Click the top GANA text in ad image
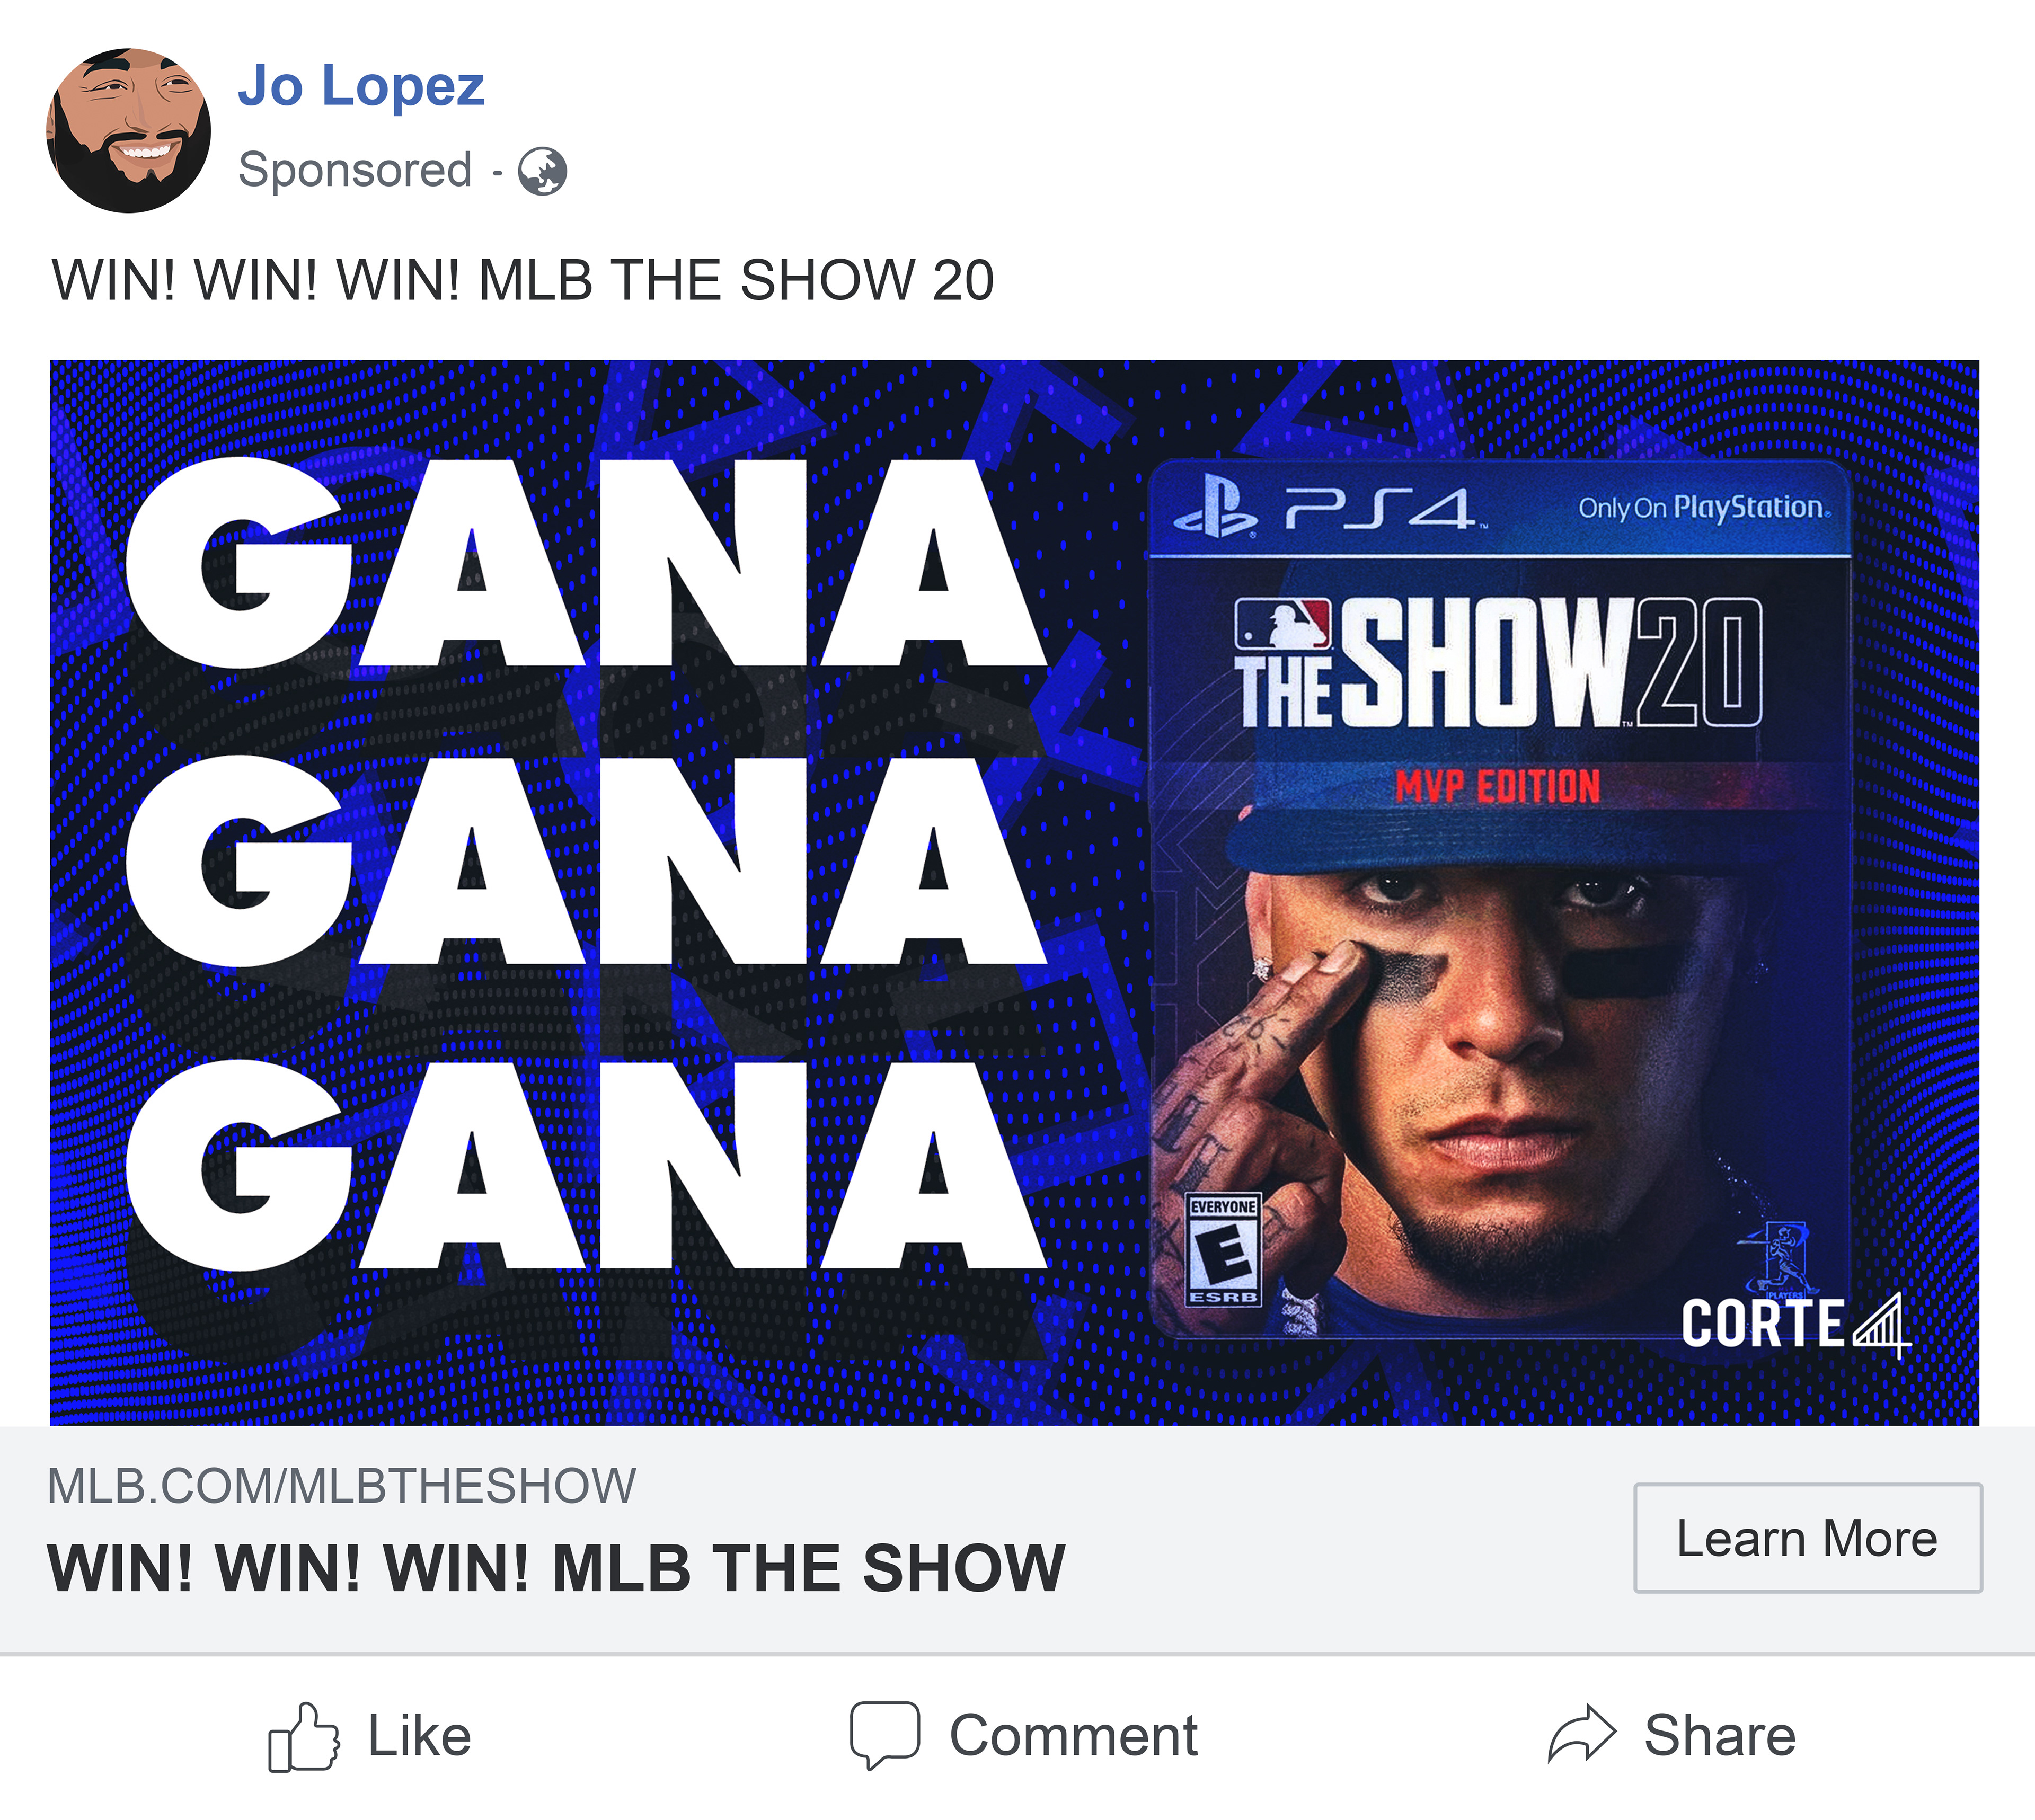 (x=586, y=563)
